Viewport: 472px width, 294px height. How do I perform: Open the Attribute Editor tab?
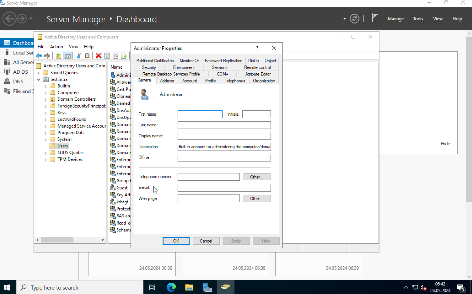(x=258, y=74)
